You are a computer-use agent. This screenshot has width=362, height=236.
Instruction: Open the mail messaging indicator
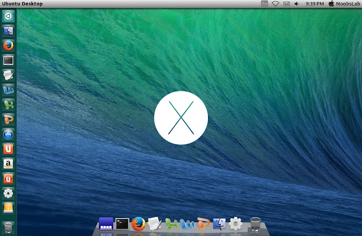click(x=287, y=4)
